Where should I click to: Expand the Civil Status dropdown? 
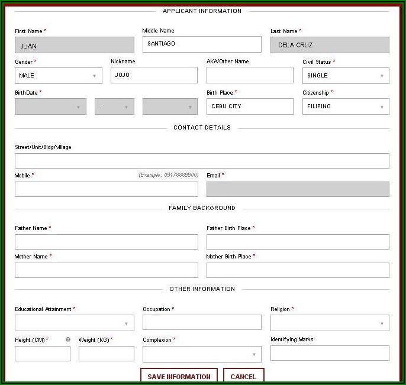pyautogui.click(x=346, y=76)
